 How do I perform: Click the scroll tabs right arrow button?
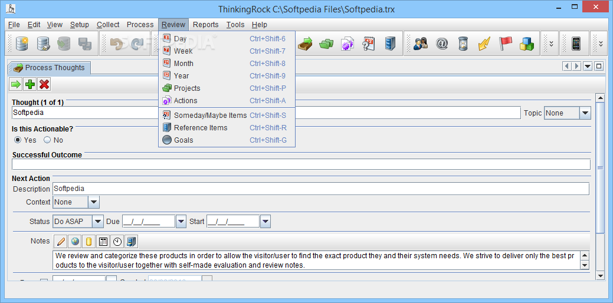(x=576, y=67)
